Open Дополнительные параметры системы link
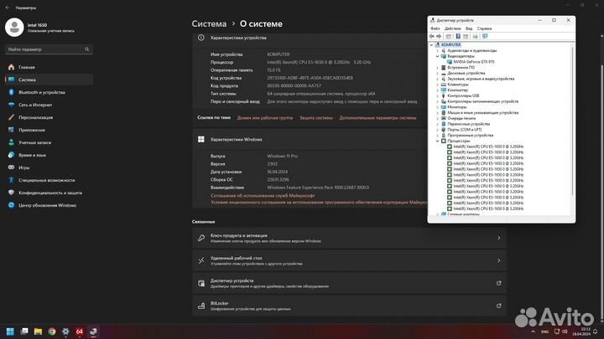This screenshot has height=339, width=604. coord(377,118)
